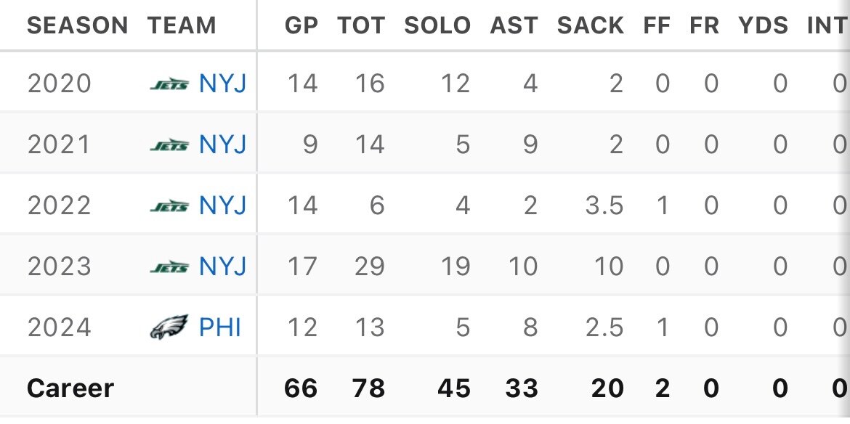850x424 pixels.
Task: Click the Jets logo in the 2022 row
Action: 169,206
